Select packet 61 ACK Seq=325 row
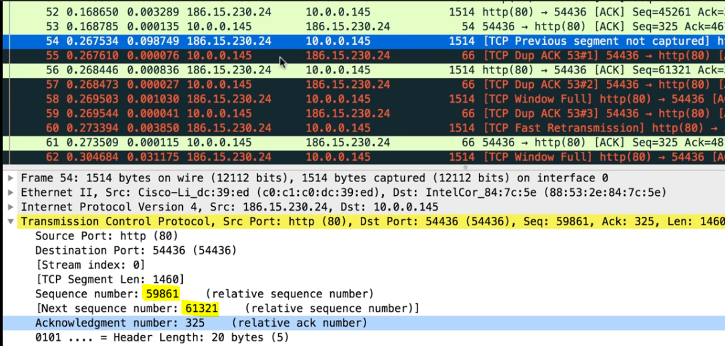Image resolution: width=725 pixels, height=346 pixels. [364, 142]
